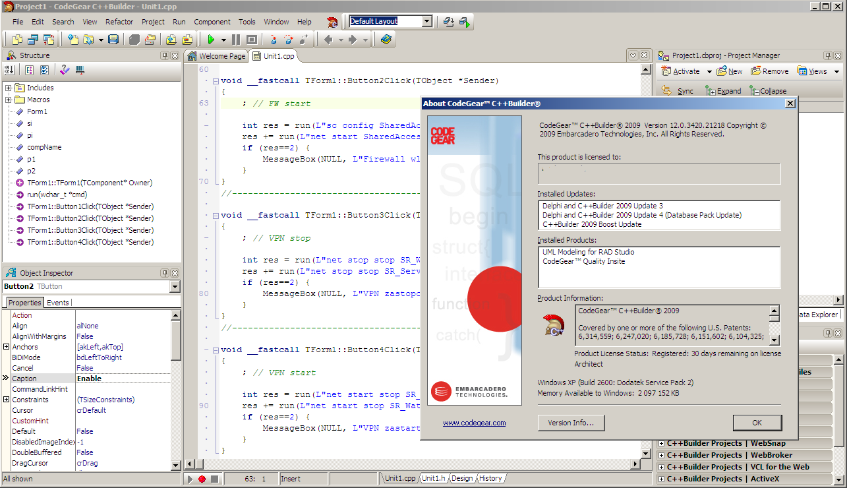Click the Add File to Project icon
The image size is (847, 488).
click(171, 40)
